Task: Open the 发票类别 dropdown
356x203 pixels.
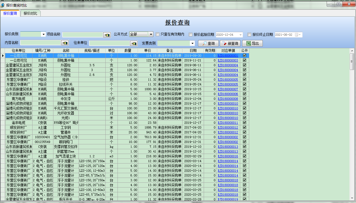Action: (192, 43)
